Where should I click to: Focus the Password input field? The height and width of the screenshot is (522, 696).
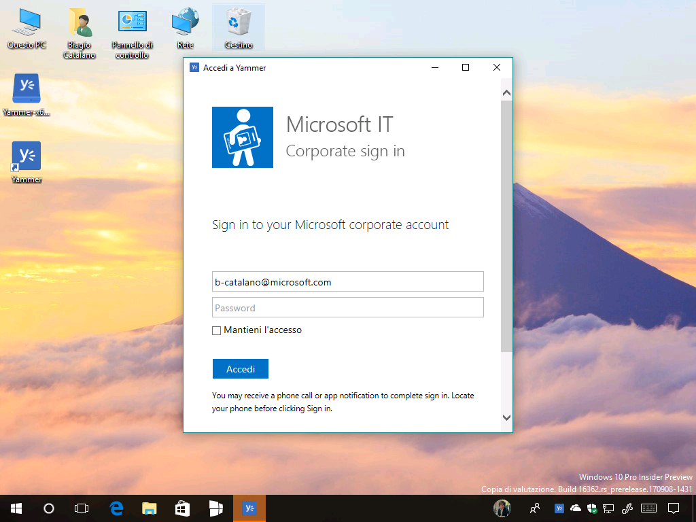tap(348, 308)
